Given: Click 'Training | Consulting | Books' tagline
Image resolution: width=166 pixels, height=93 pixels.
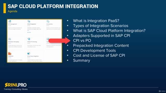Looking at the screenshot, I should 16,89.
